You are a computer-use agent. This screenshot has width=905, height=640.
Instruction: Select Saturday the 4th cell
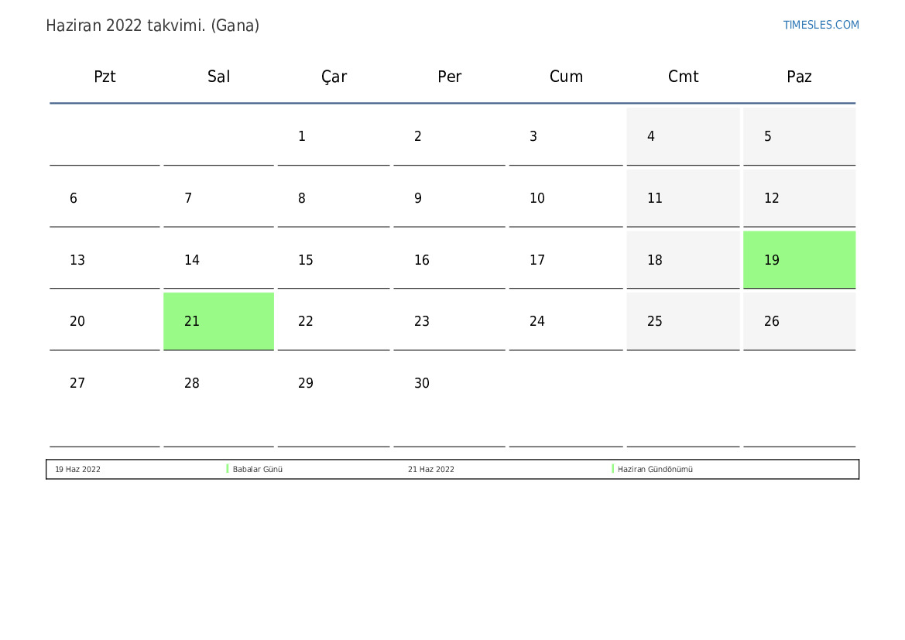(684, 136)
